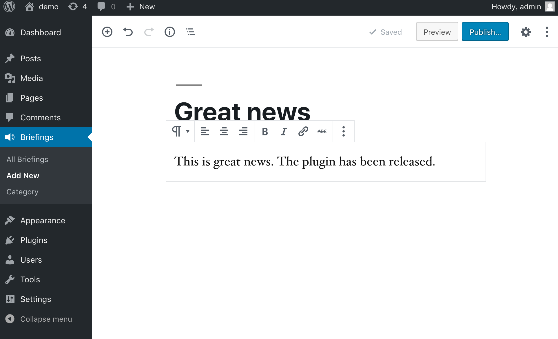Open the paragraph block type dropdown
Screen dimensions: 558x339
point(180,131)
